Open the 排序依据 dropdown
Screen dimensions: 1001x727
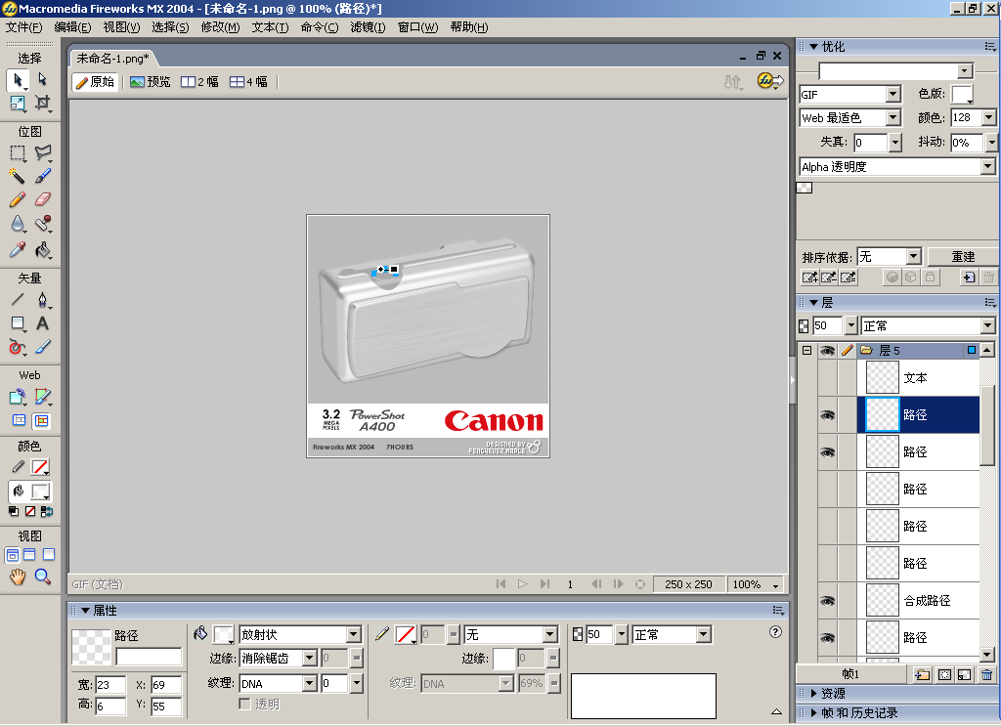click(914, 257)
